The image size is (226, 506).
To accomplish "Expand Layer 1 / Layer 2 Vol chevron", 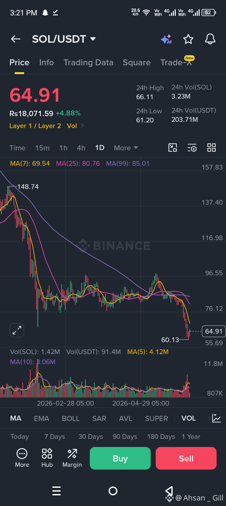I will (82, 126).
